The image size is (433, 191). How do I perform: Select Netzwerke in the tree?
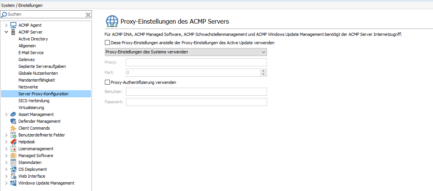point(28,87)
